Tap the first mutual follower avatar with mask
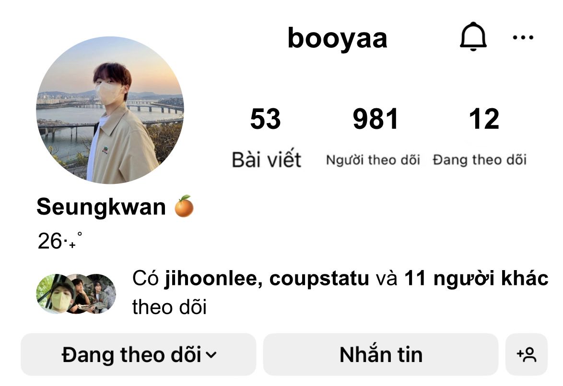Screen dimensions: 563x386 pyautogui.click(x=54, y=294)
